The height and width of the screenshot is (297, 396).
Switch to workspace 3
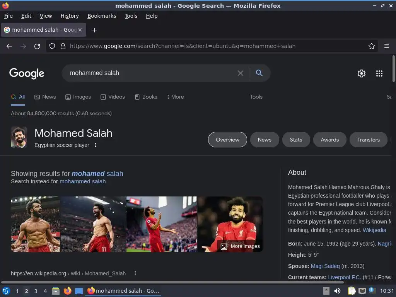[x=36, y=291]
